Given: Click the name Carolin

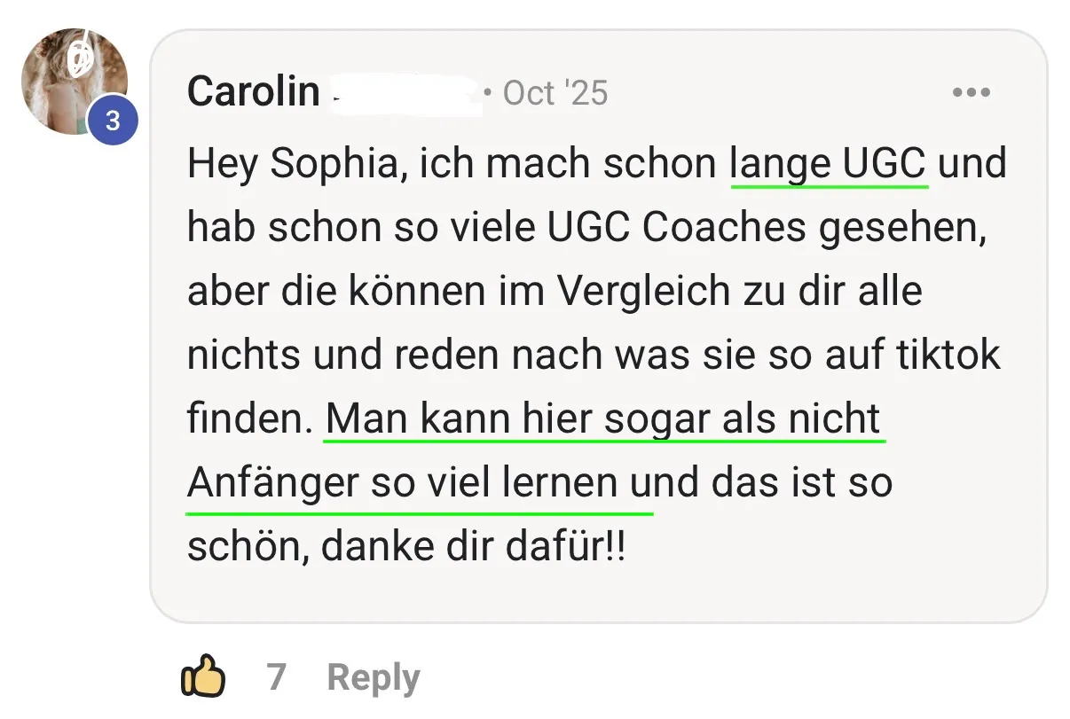Looking at the screenshot, I should click(252, 90).
